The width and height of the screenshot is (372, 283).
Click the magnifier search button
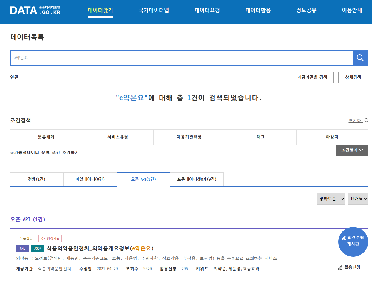pyautogui.click(x=361, y=58)
